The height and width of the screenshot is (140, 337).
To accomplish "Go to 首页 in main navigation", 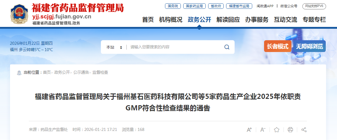I will pyautogui.click(x=148, y=20).
